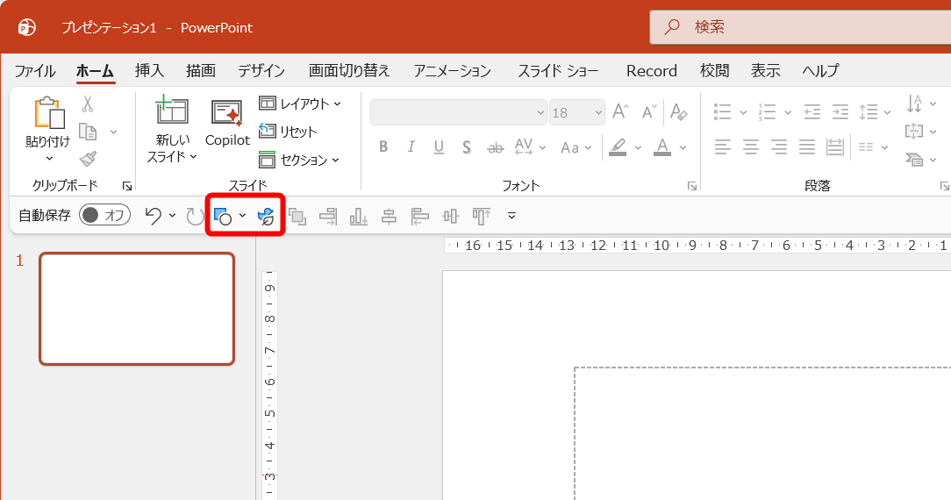Toggle Bold formatting
Viewport: 951px width, 500px height.
tap(383, 146)
